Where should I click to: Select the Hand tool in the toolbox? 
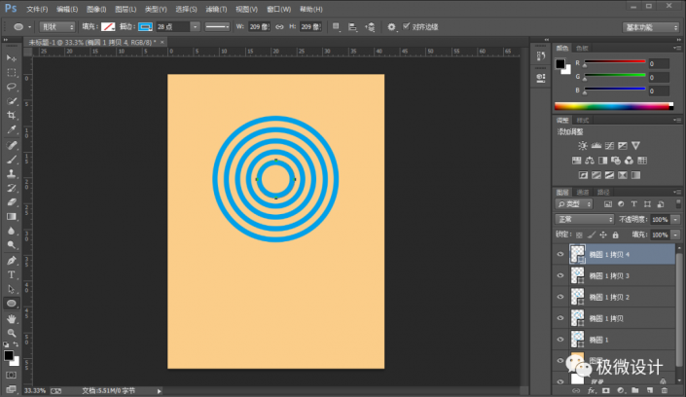(x=12, y=318)
